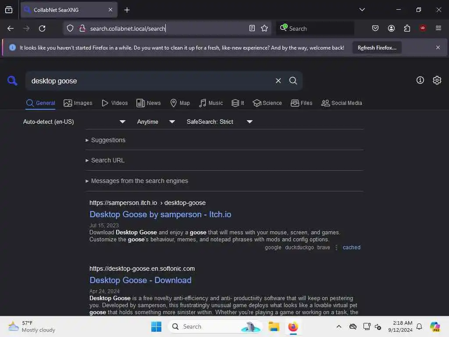Image resolution: width=449 pixels, height=337 pixels.
Task: Open the Desktop Goose - Download link
Action: pos(140,280)
